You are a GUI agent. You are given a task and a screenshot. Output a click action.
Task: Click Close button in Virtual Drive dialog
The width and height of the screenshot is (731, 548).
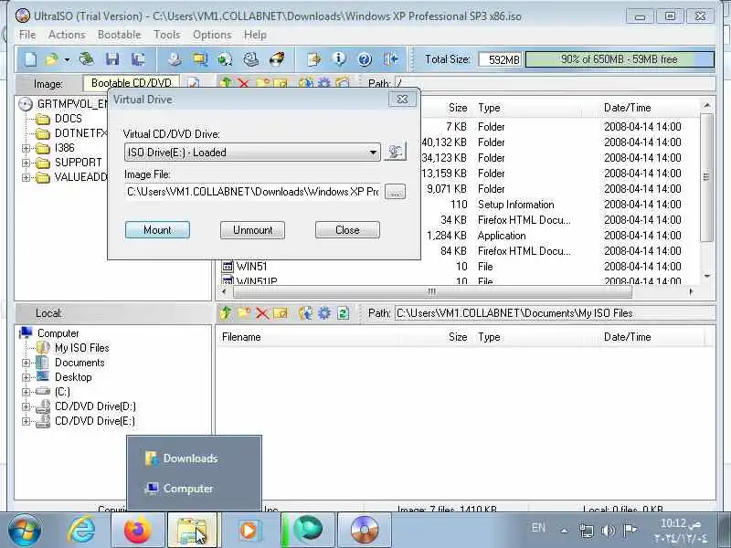pyautogui.click(x=347, y=230)
